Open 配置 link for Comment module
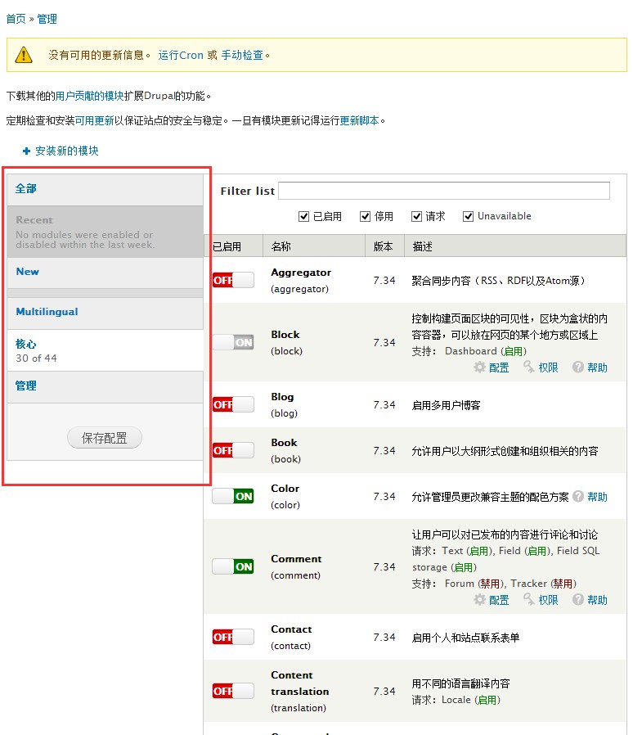This screenshot has width=633, height=735. (x=499, y=600)
